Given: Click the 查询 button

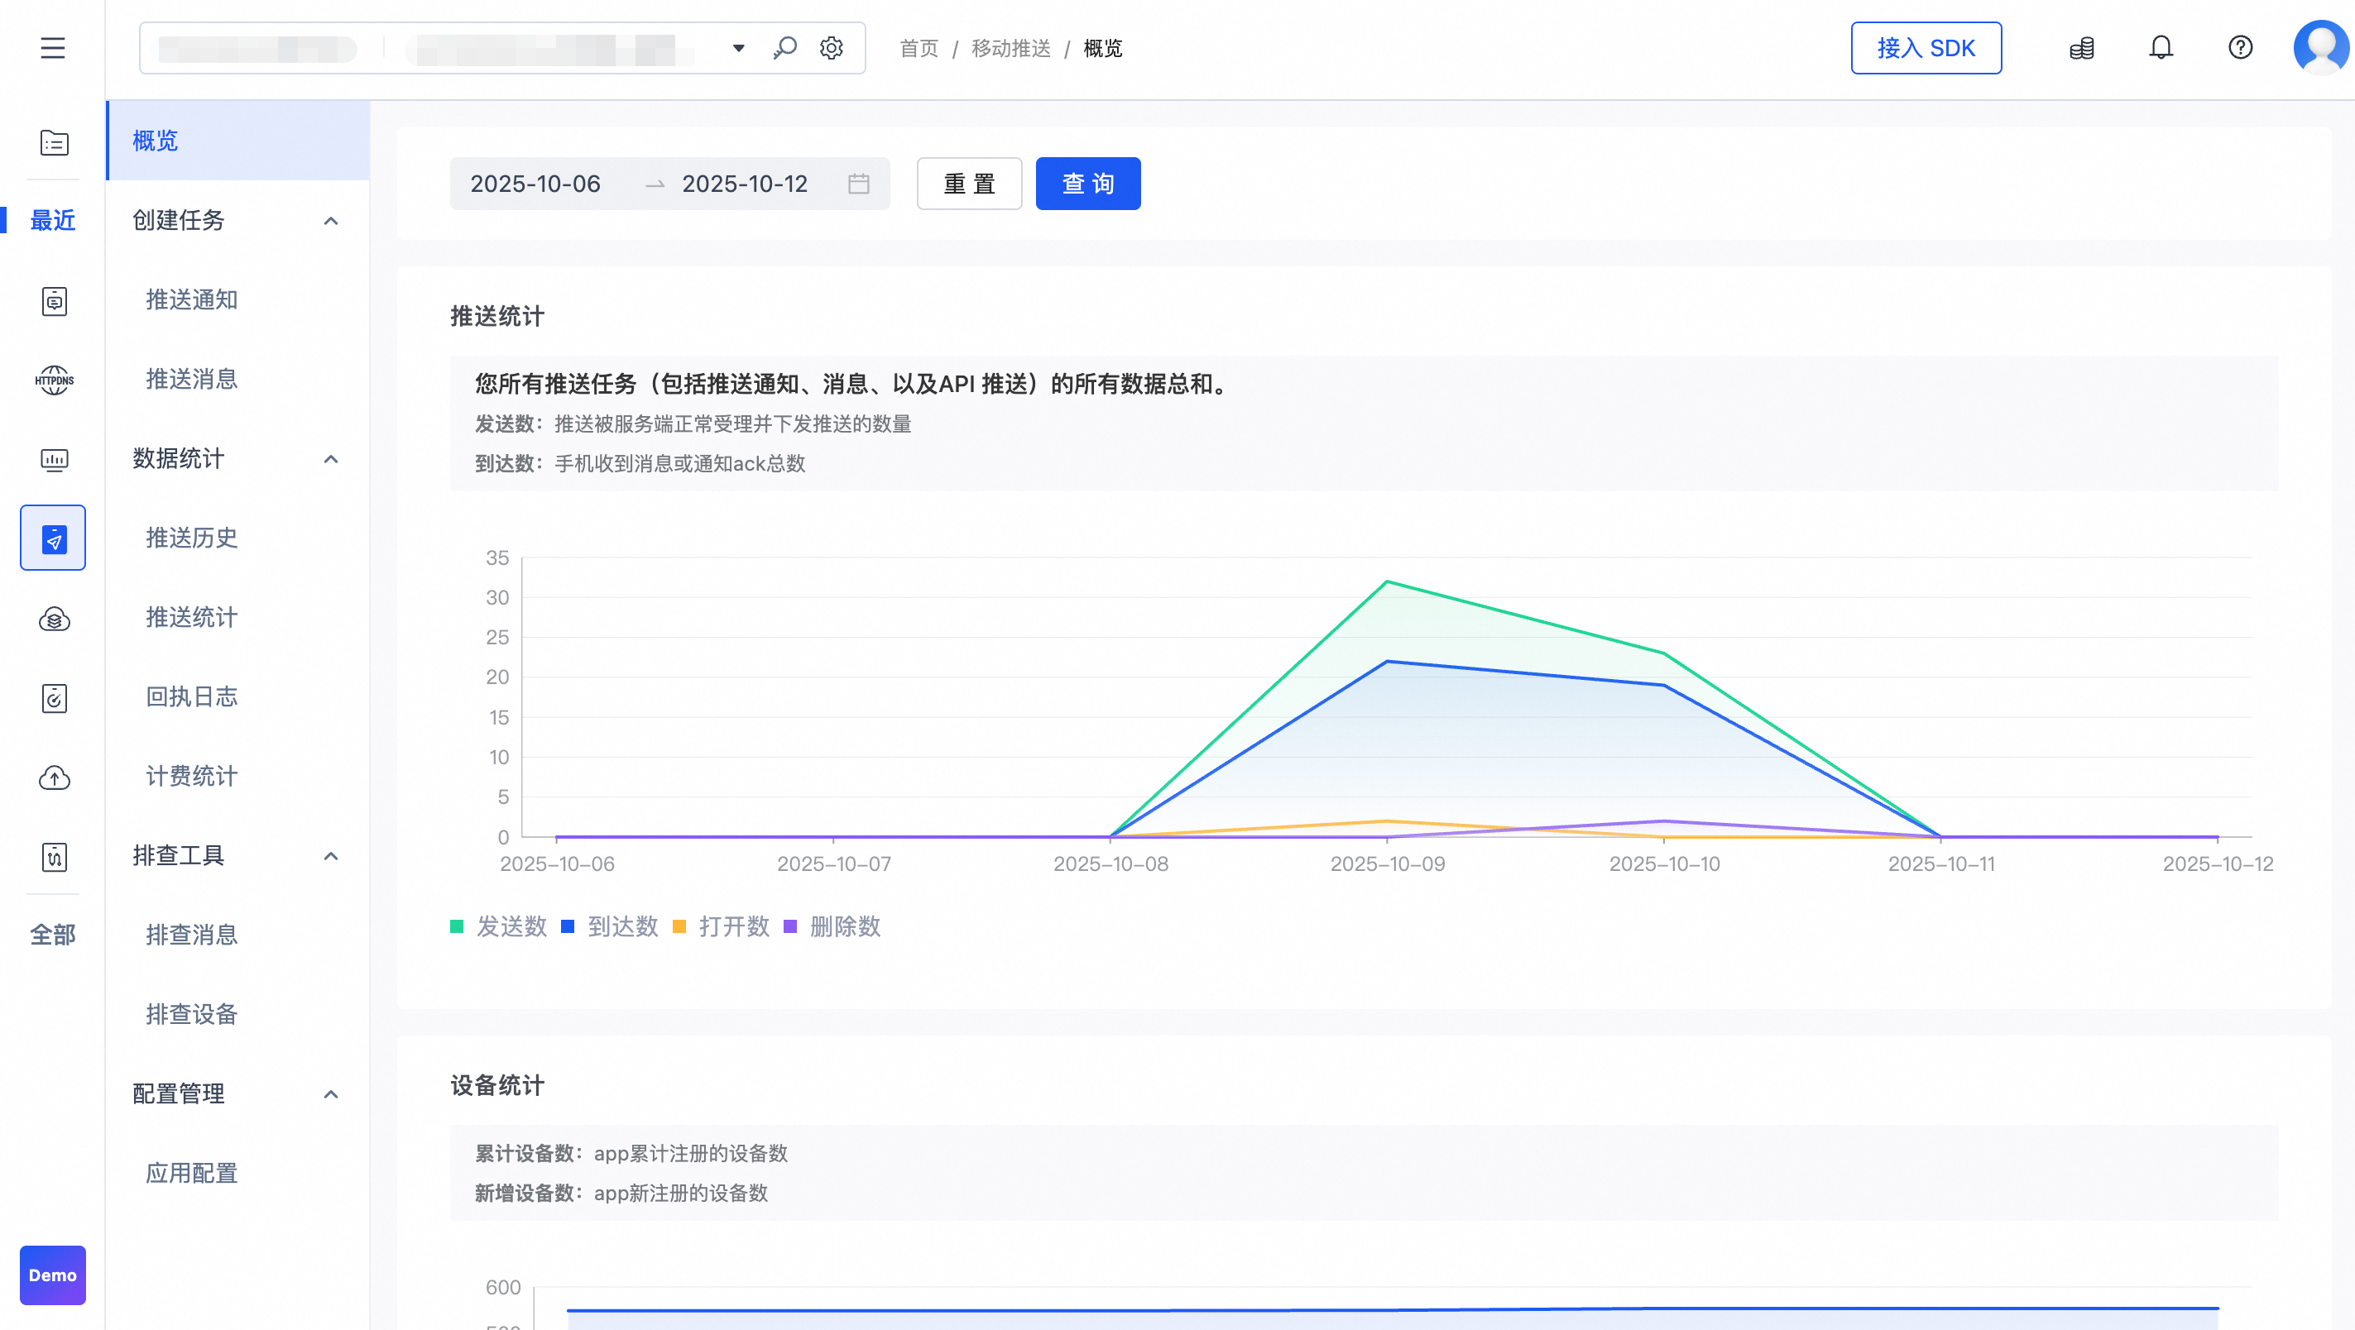Looking at the screenshot, I should pos(1087,184).
